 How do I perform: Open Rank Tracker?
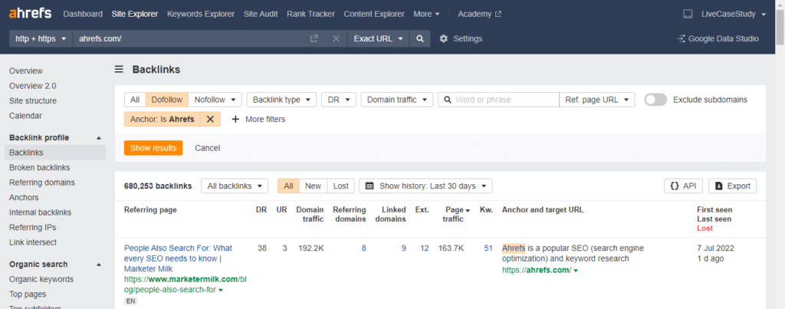pyautogui.click(x=311, y=14)
